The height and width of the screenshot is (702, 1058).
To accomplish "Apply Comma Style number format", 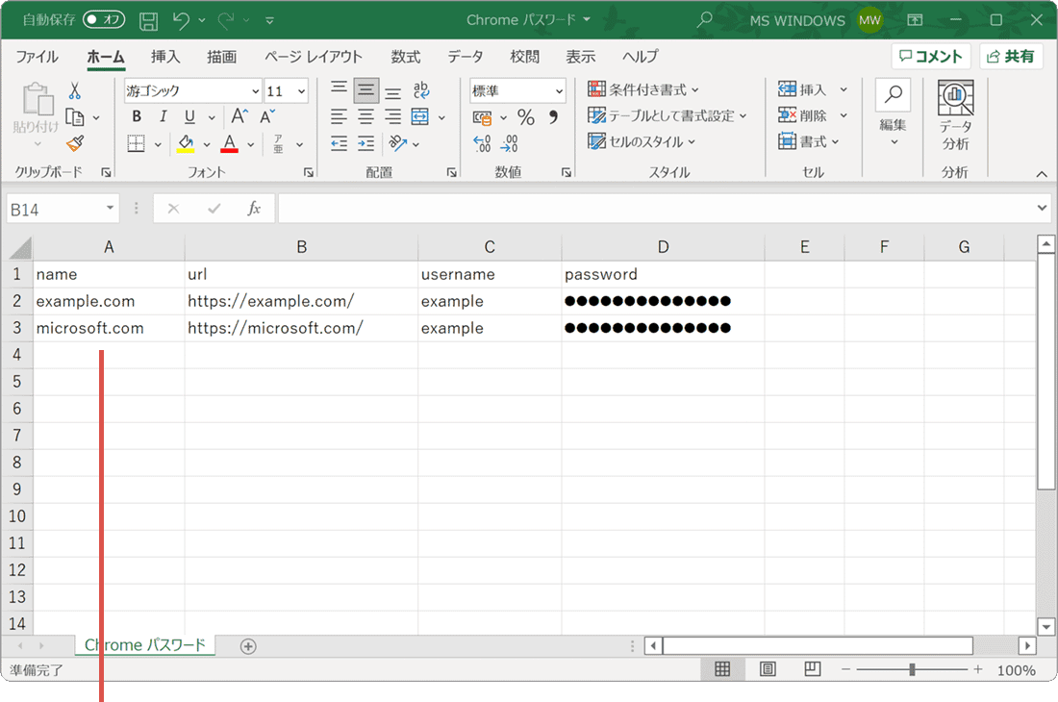I will 553,117.
